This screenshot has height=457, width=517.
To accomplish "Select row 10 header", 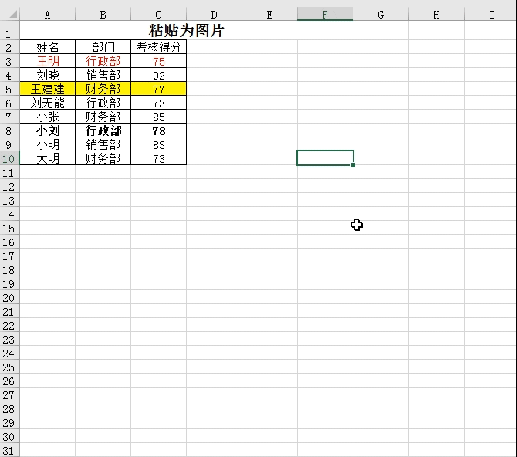I will (x=9, y=158).
